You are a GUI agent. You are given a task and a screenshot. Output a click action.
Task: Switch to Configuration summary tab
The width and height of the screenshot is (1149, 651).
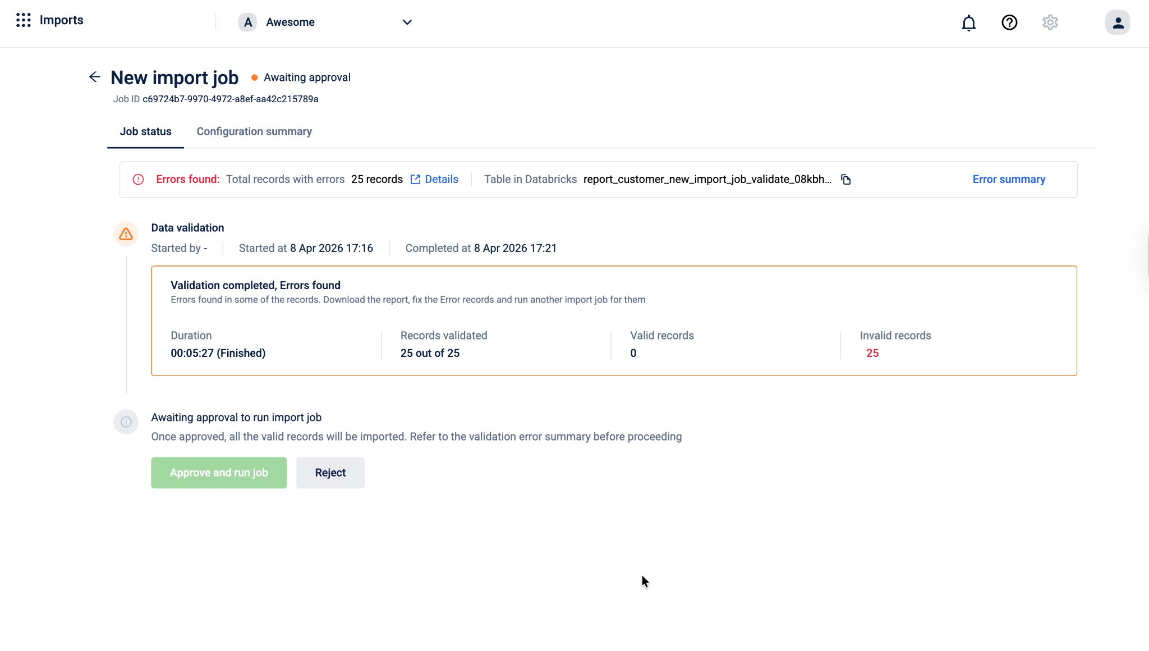pos(254,131)
